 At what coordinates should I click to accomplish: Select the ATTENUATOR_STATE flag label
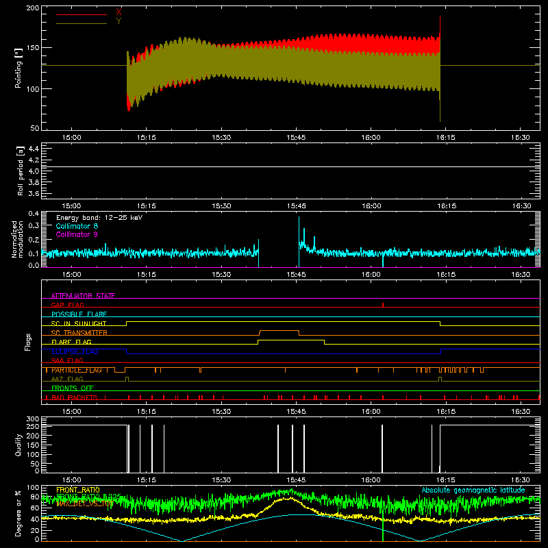(x=83, y=296)
